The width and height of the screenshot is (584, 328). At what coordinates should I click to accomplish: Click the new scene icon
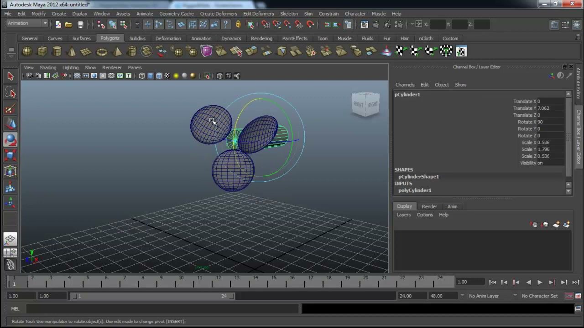pyautogui.click(x=58, y=24)
